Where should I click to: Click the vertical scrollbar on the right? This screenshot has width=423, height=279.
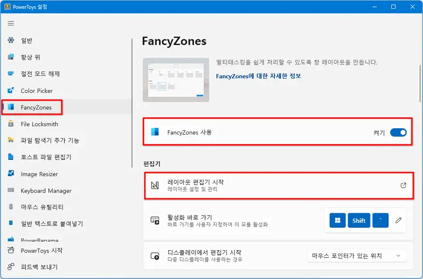pos(420,83)
